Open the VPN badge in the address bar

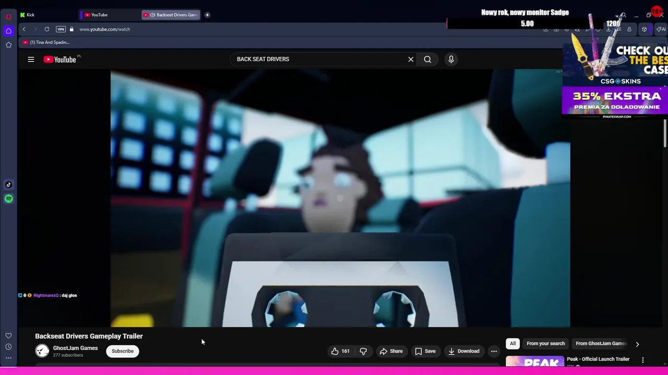point(61,29)
